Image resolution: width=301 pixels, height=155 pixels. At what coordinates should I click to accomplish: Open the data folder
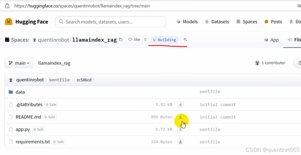coord(20,92)
